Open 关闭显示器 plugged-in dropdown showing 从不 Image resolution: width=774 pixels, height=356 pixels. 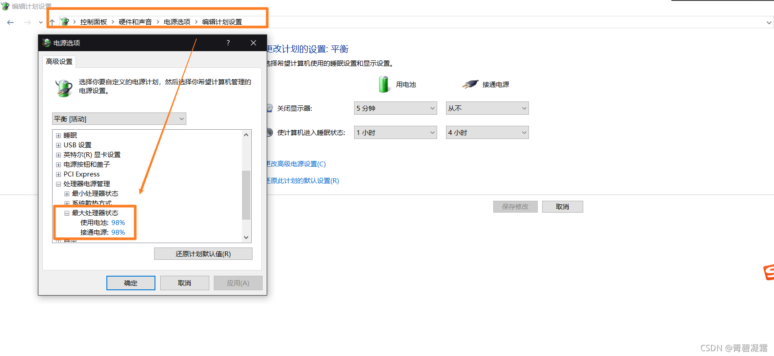coord(487,108)
